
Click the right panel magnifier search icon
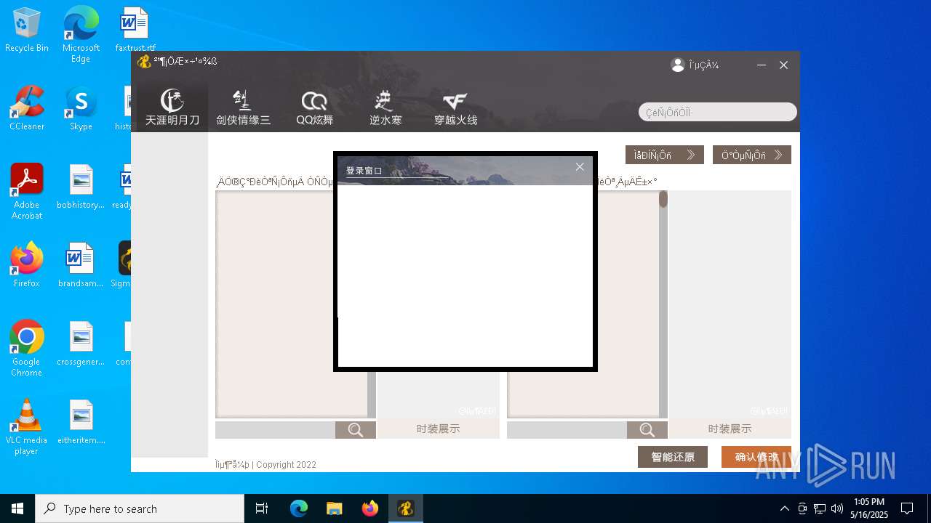647,430
